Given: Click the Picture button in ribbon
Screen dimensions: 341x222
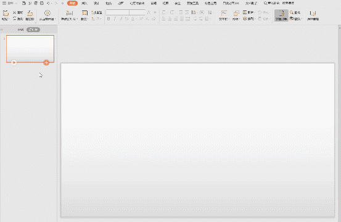Looking at the screenshot, I should [249, 12].
